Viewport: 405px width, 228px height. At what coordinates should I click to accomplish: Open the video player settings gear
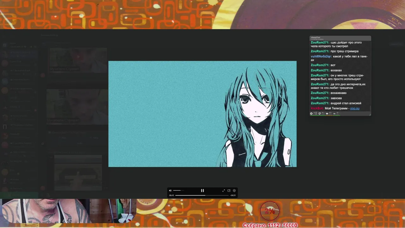(x=234, y=190)
